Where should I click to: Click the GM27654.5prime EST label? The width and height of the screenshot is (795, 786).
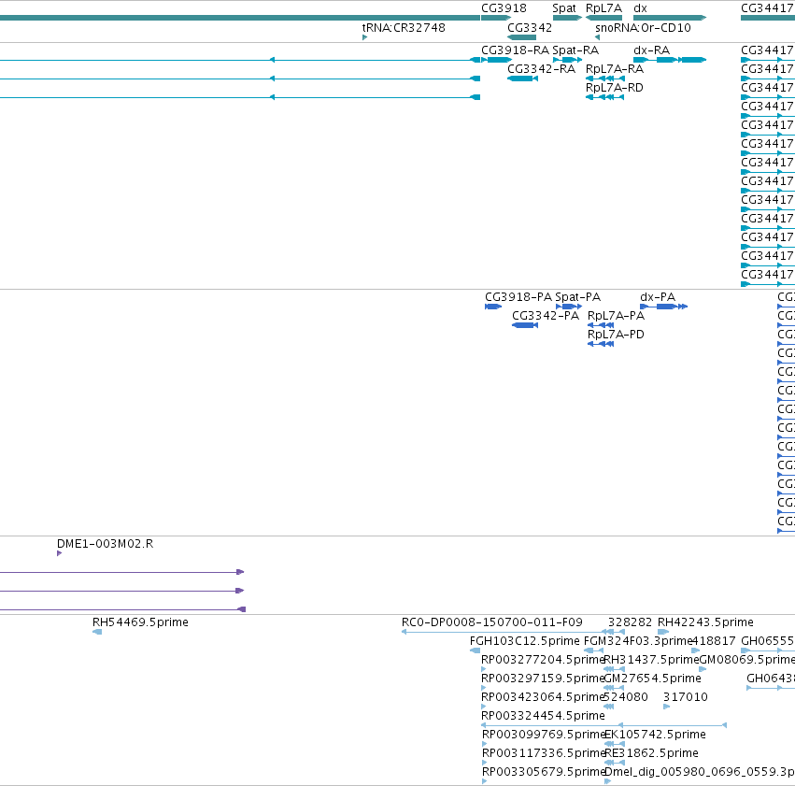652,679
